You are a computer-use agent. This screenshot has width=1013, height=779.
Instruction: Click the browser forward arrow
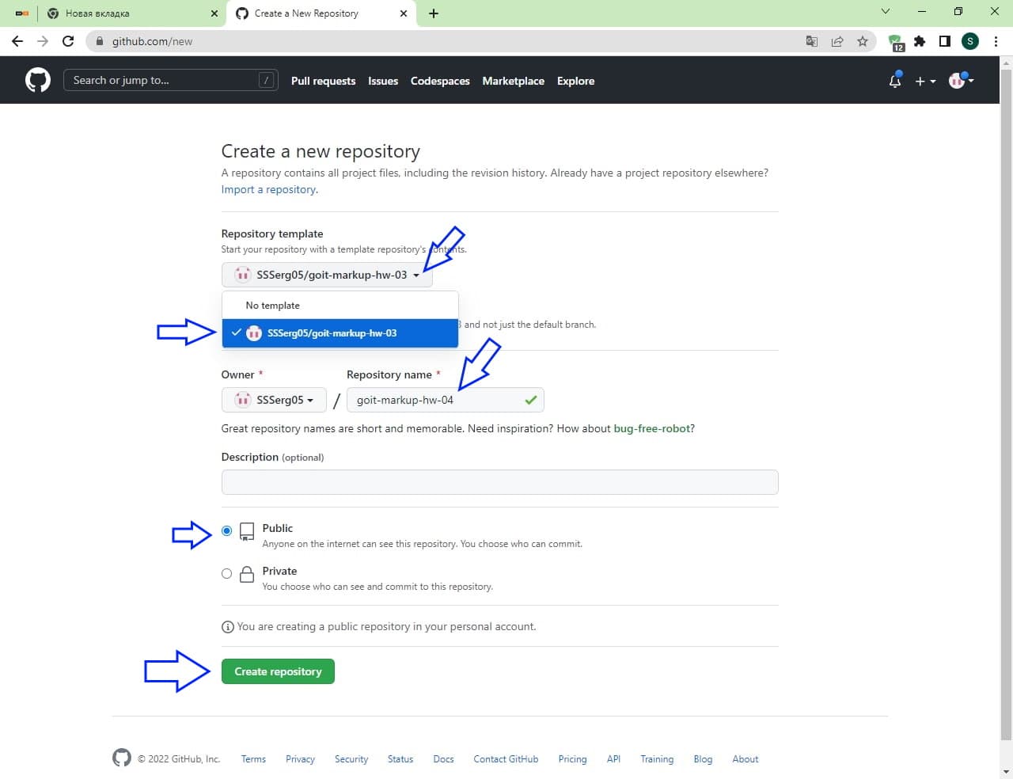tap(43, 41)
